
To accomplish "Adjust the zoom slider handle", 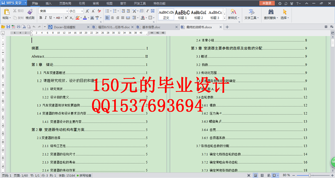I will 310,175.
